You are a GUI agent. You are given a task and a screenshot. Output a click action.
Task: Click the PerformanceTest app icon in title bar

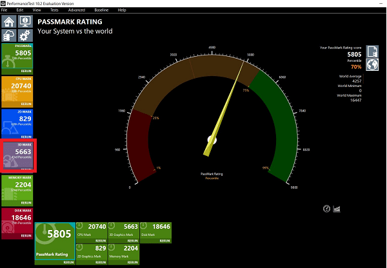click(3, 3)
